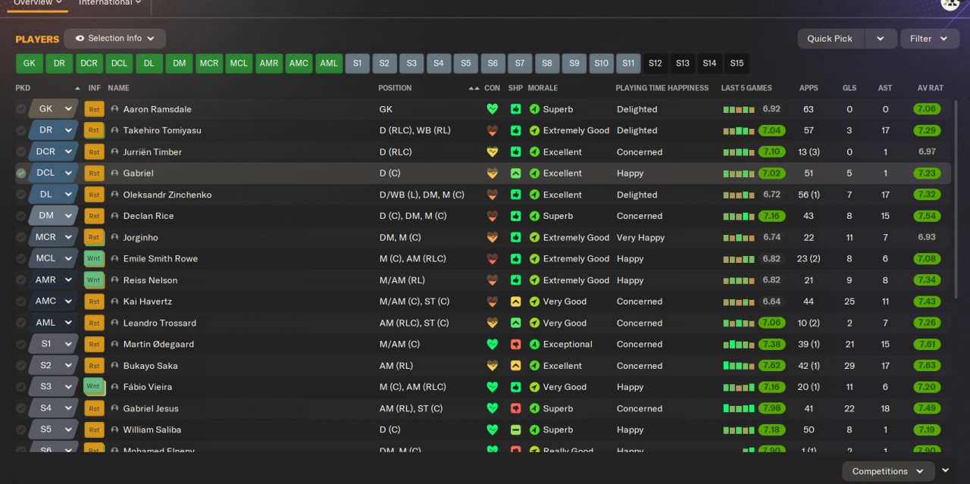The width and height of the screenshot is (970, 484).
Task: Click Gabriel Jesus's red match sharpness icon
Action: [x=515, y=408]
